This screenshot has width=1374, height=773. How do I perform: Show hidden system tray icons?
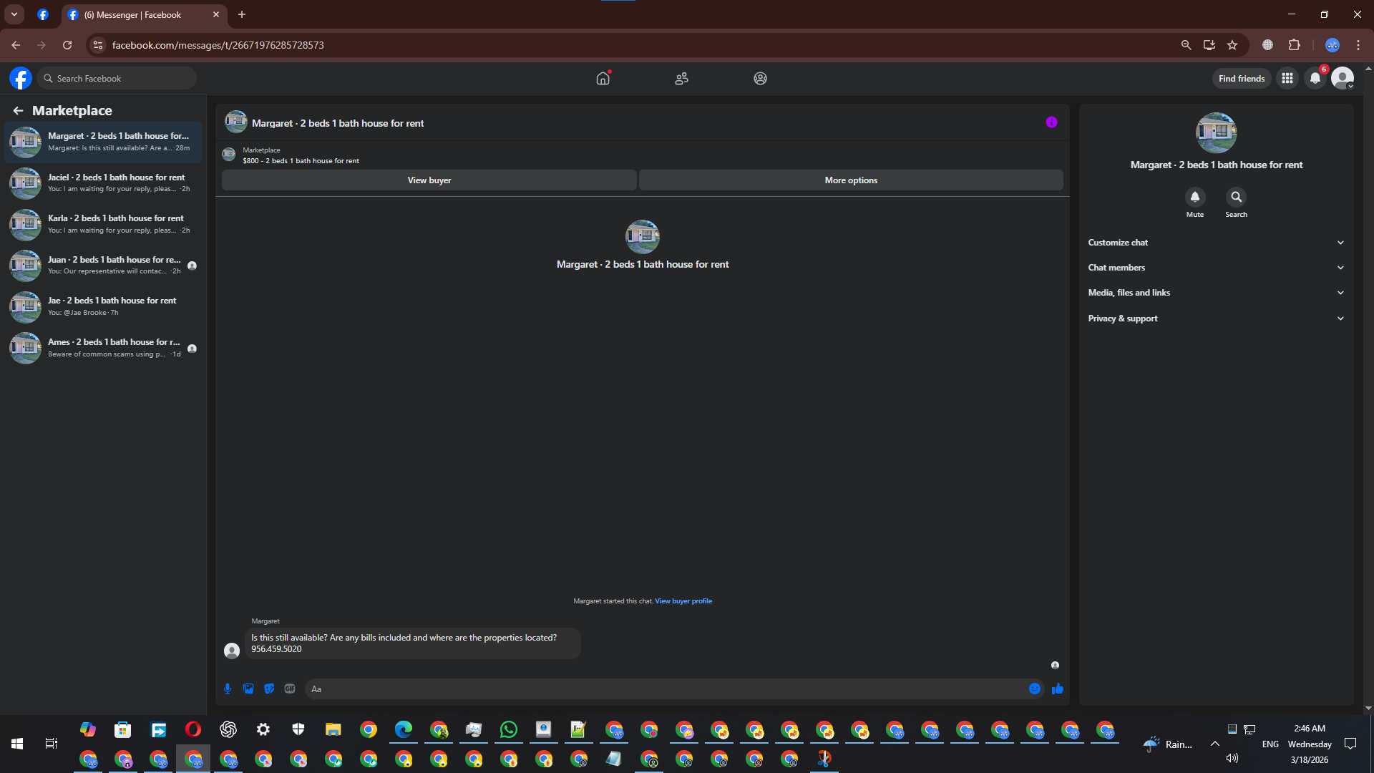coord(1215,744)
